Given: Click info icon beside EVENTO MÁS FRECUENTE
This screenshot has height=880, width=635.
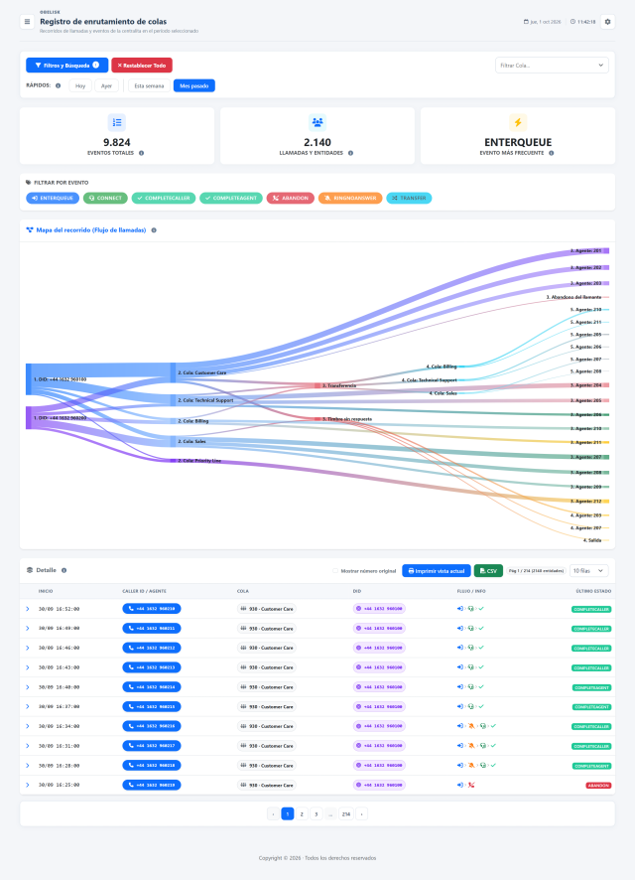Looking at the screenshot, I should (552, 153).
